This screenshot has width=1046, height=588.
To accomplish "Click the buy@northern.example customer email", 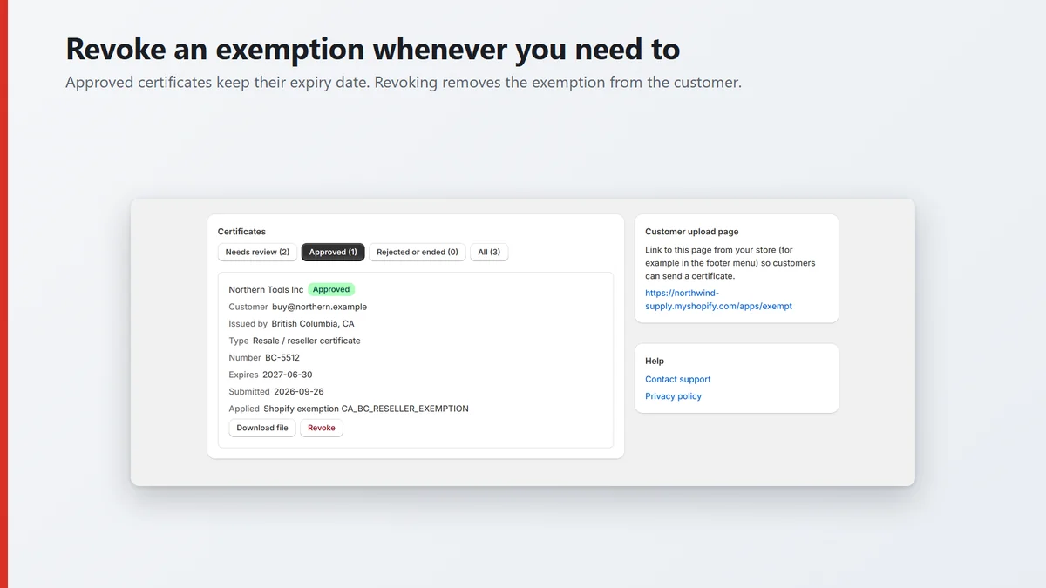I will click(x=319, y=307).
